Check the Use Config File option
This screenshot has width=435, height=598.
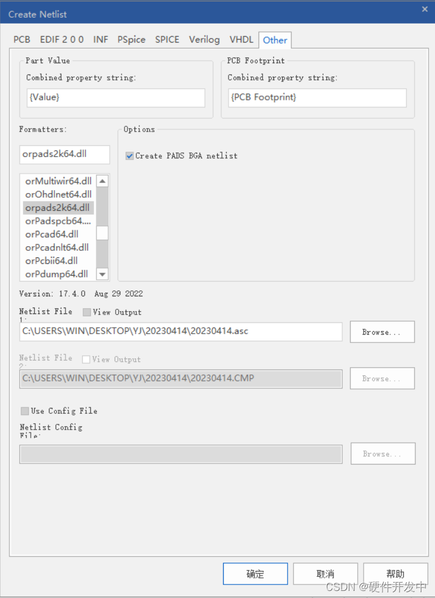(x=25, y=411)
